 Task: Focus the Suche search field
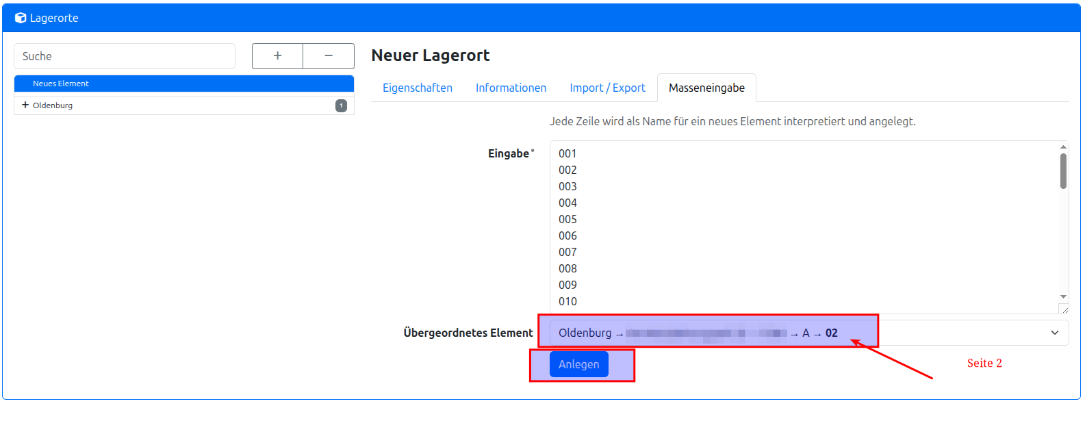pos(125,56)
